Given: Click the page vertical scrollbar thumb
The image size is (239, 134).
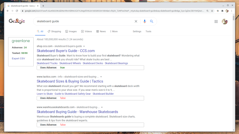Looking at the screenshot, I should pyautogui.click(x=234, y=18).
